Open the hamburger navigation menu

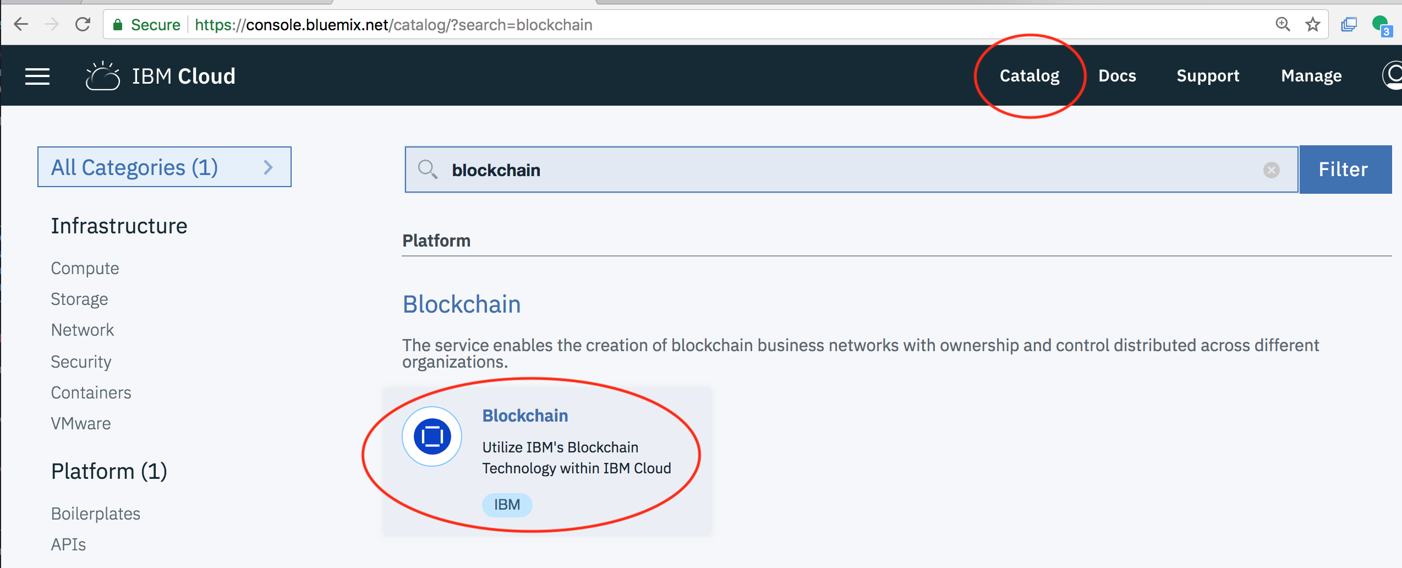point(37,77)
